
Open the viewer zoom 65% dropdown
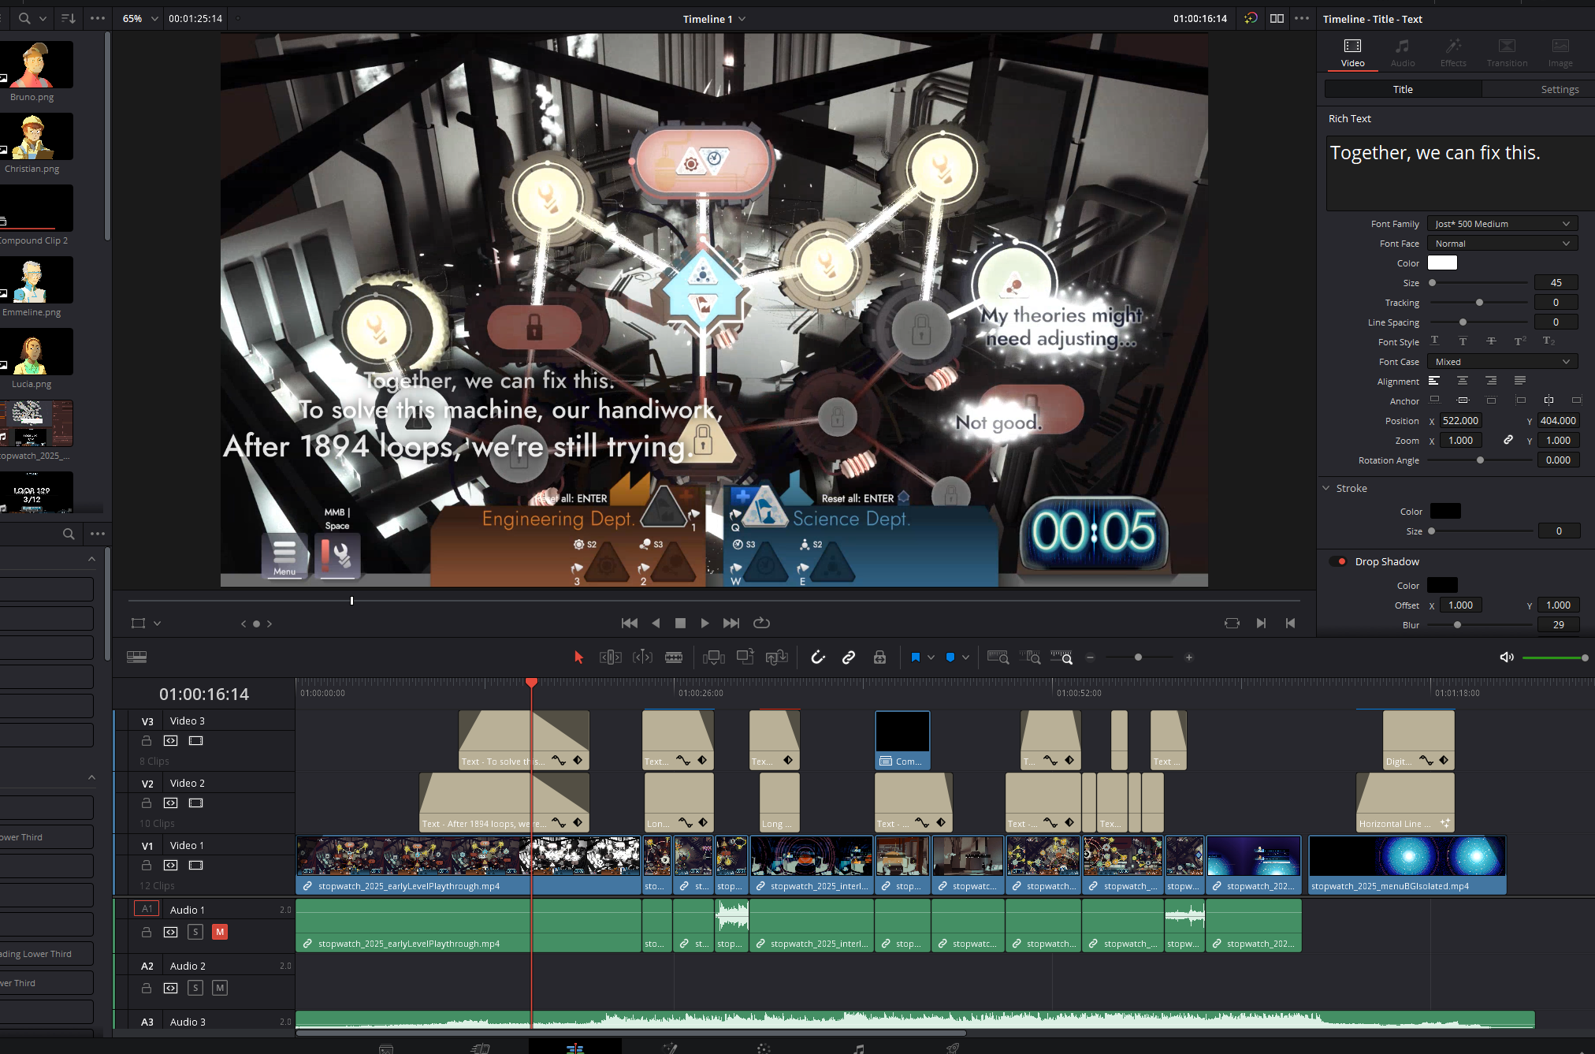pyautogui.click(x=139, y=18)
